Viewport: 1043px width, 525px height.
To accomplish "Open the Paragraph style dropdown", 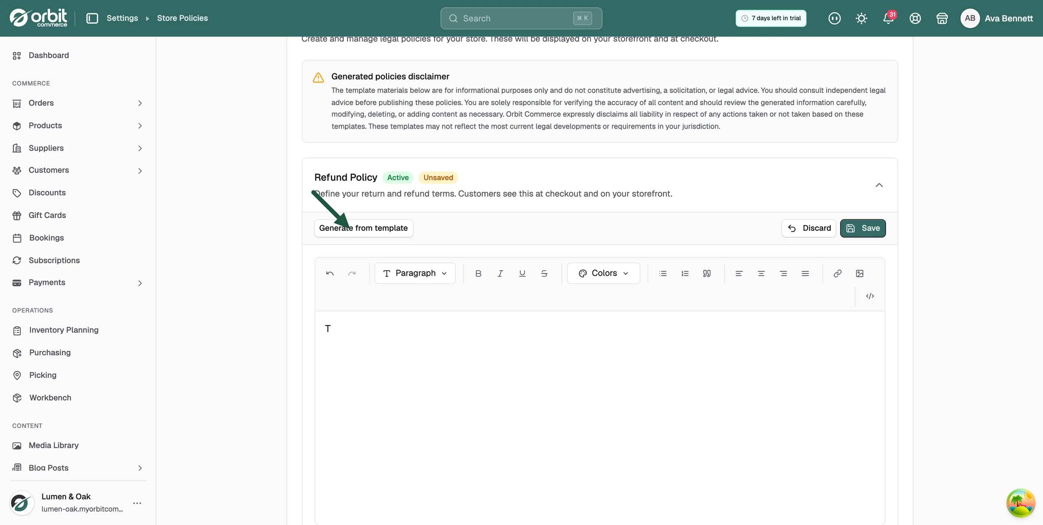I will tap(415, 273).
